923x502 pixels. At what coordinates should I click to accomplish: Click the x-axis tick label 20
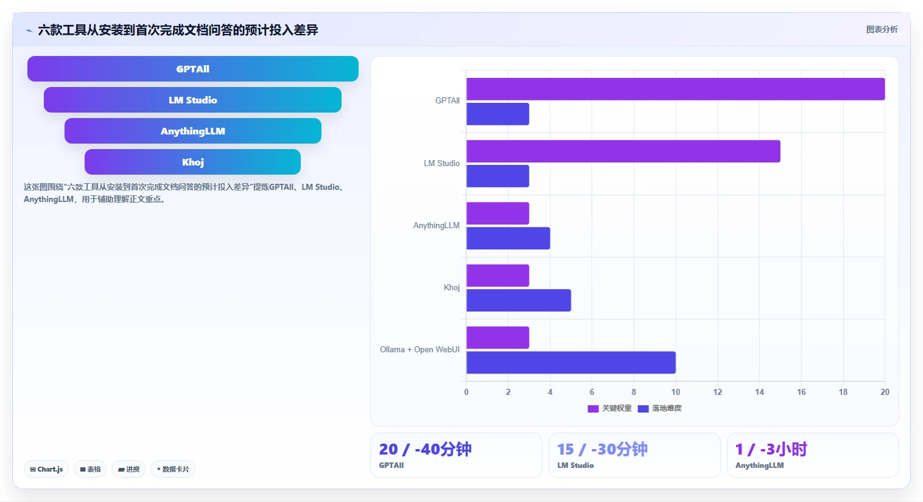885,392
